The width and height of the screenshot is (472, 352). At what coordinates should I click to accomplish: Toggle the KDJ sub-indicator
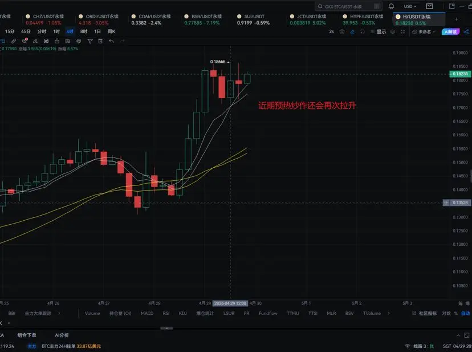[x=183, y=313]
